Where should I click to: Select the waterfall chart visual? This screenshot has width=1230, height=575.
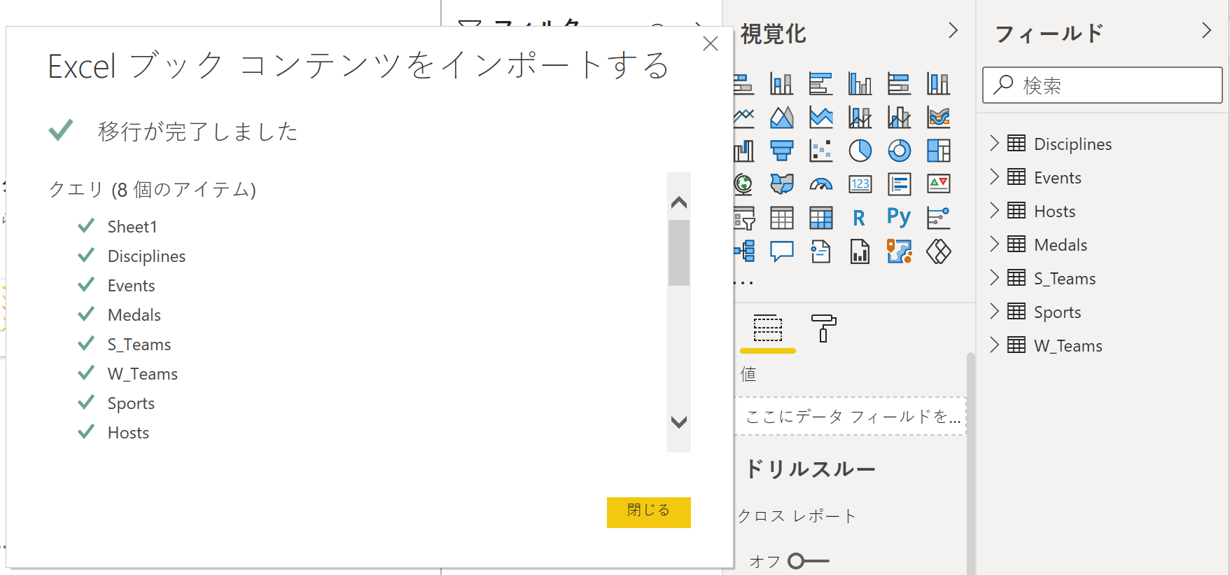pos(743,151)
